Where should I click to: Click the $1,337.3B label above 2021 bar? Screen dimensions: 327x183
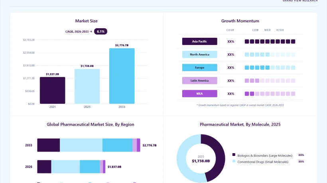[53, 74]
